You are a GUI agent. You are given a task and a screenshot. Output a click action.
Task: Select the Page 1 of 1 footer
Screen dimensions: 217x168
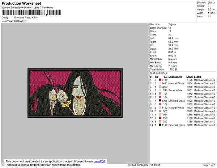click(x=209, y=165)
